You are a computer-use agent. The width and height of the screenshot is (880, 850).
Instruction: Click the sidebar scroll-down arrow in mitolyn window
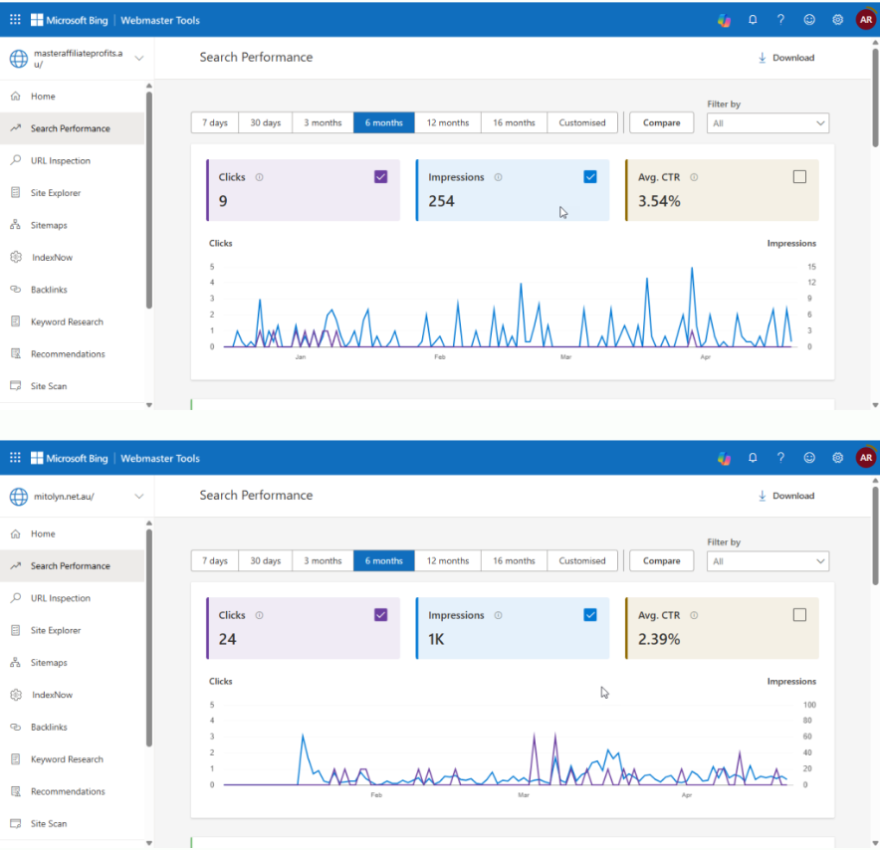[148, 843]
